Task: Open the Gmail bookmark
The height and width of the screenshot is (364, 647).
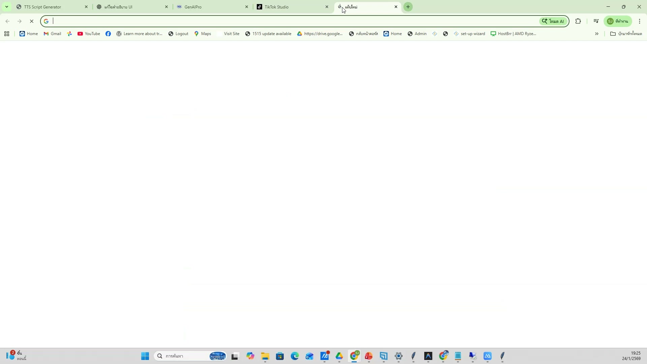Action: click(53, 34)
